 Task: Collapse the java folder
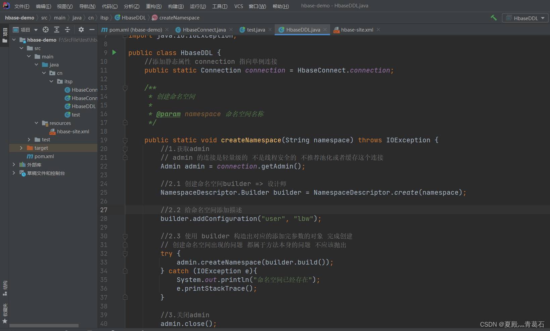[x=36, y=64]
